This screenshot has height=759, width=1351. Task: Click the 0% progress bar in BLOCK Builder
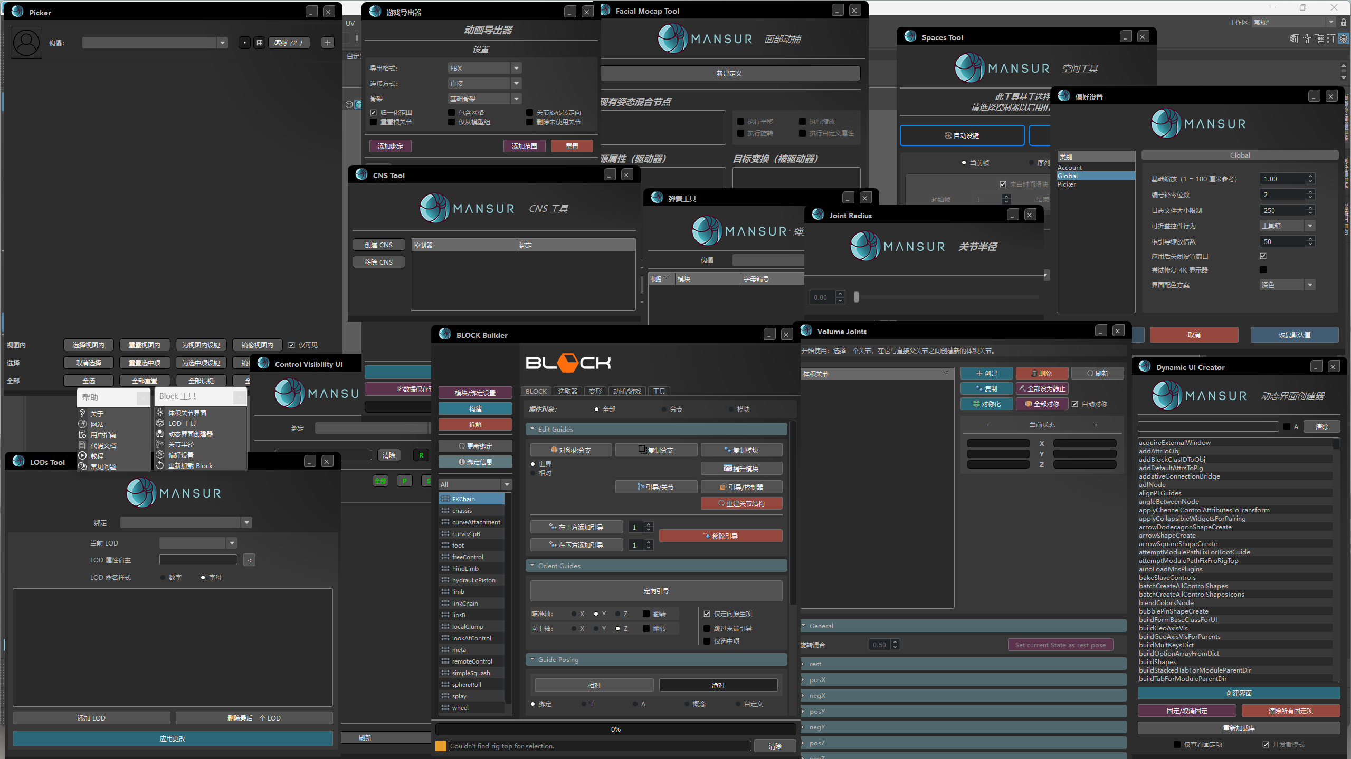[x=615, y=729]
